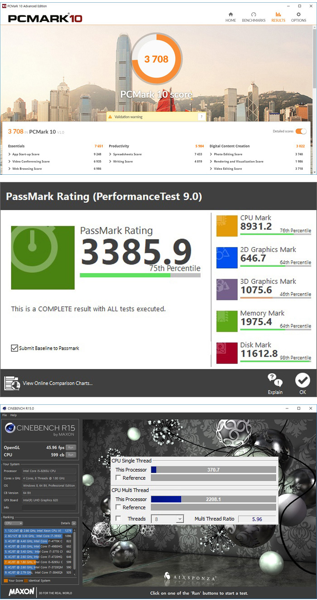Open the CPU ranking dropdown in Cinebench
The image size is (317, 600).
click(x=14, y=523)
